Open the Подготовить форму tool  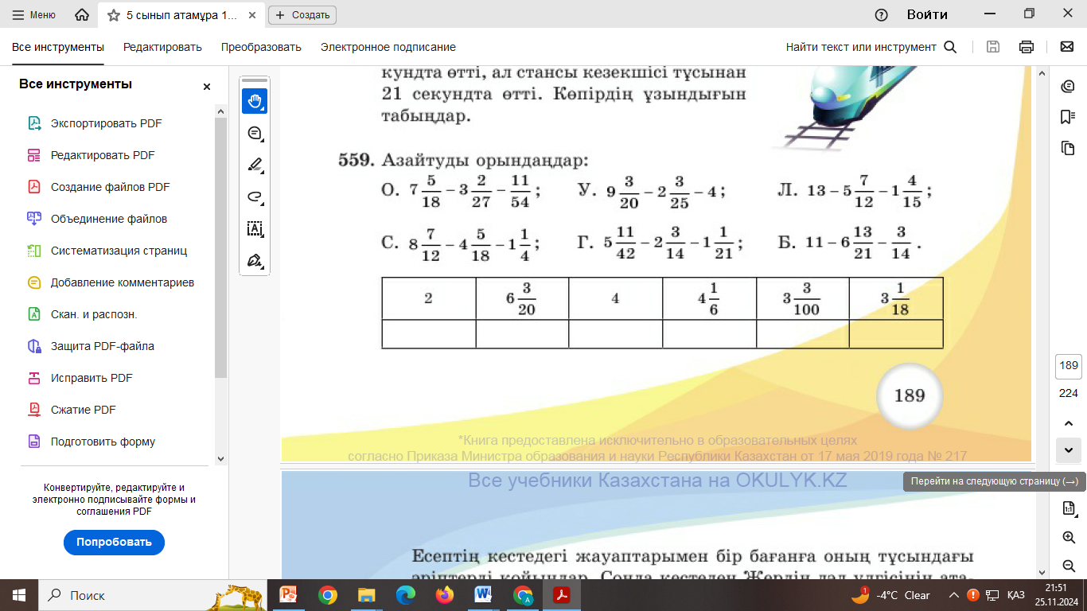[103, 442]
